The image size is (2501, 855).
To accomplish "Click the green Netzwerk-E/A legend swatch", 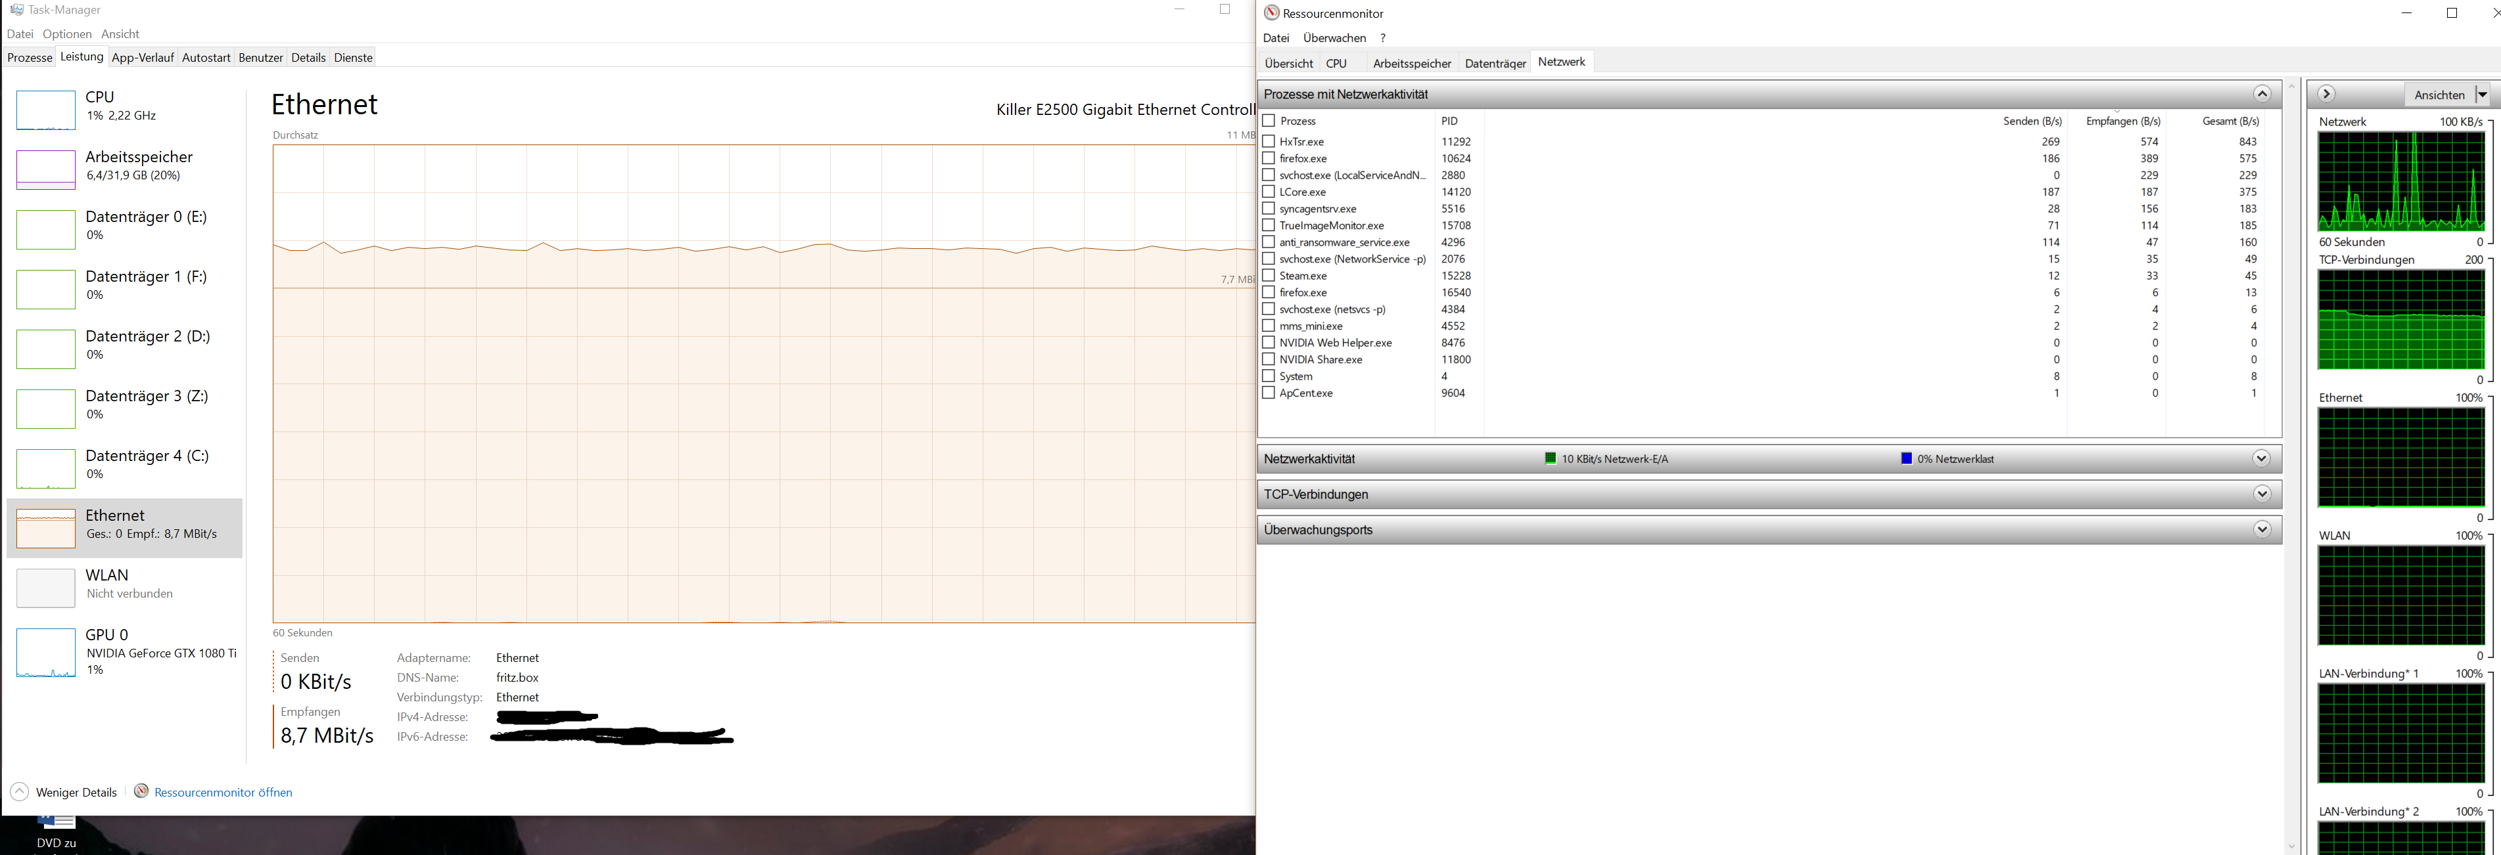I will (1551, 459).
